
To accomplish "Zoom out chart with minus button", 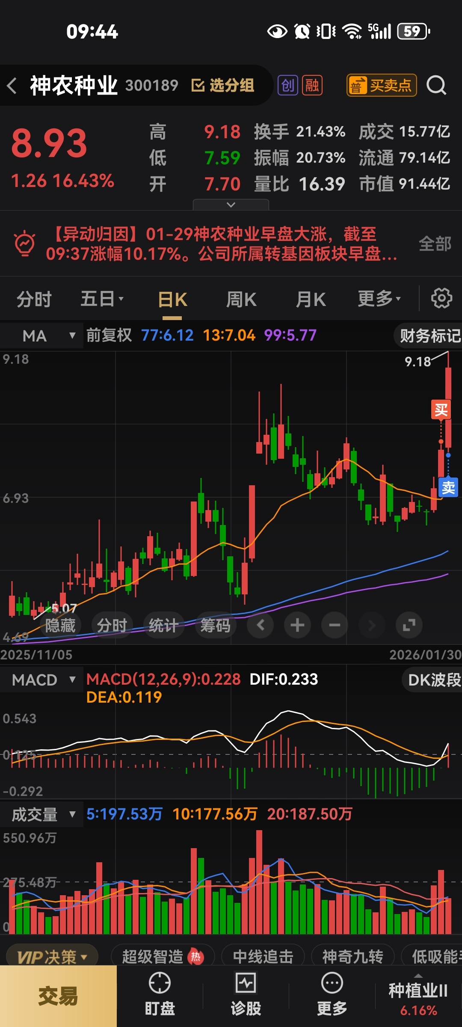I will click(x=335, y=626).
